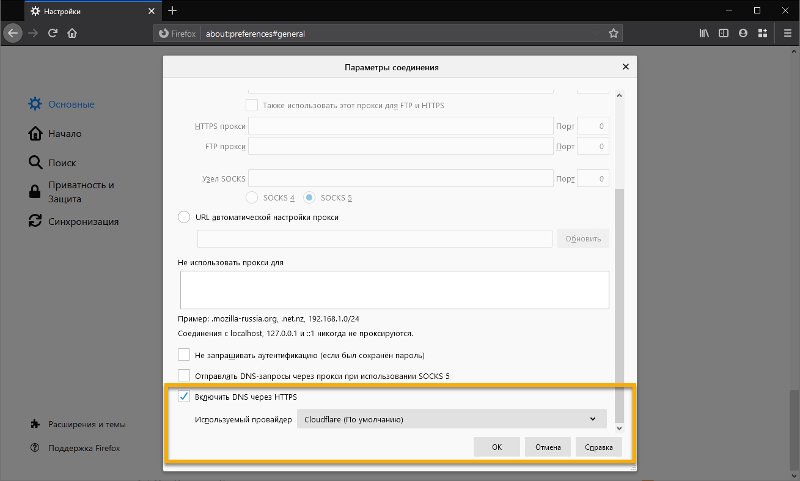Select the SOCKS 4 radio button
The width and height of the screenshot is (800, 481).
[x=251, y=197]
